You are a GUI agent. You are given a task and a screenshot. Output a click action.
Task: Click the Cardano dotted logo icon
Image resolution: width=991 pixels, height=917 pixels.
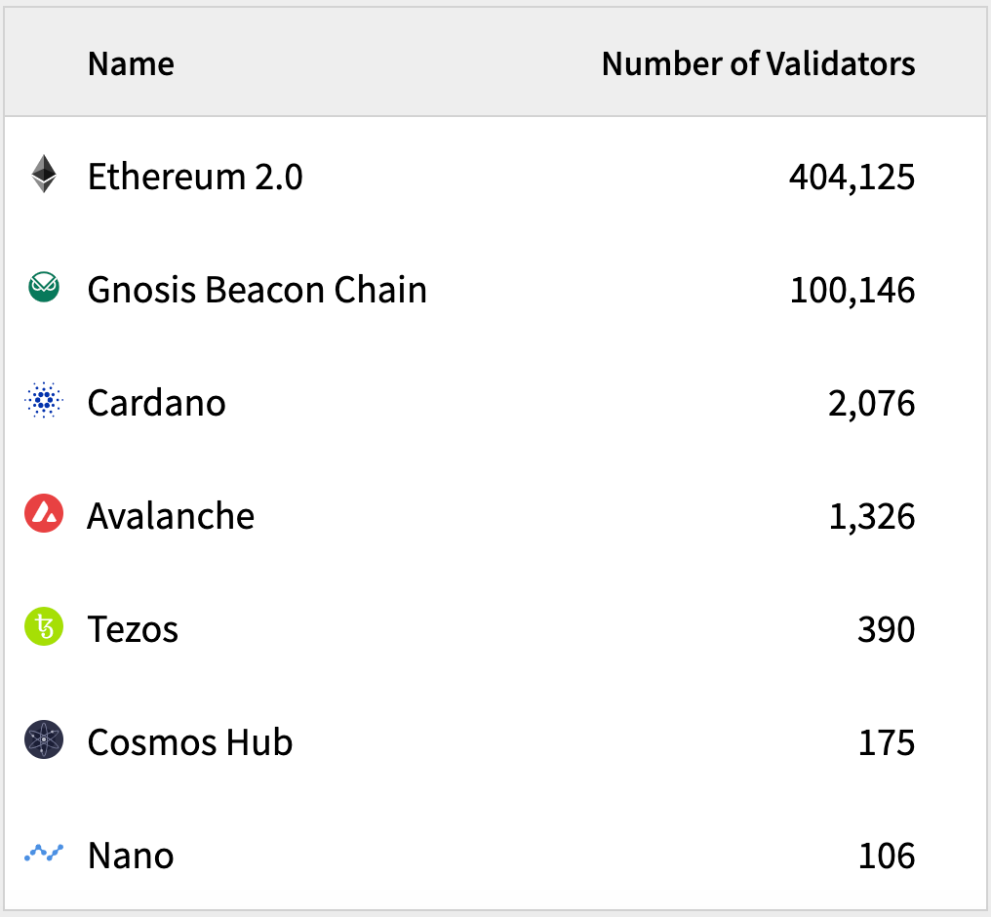point(44,402)
